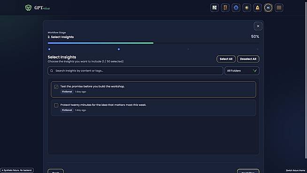307x173 pixels.
Task: Click '1 day ago' under 'Test the promise'
Action: click(80, 92)
